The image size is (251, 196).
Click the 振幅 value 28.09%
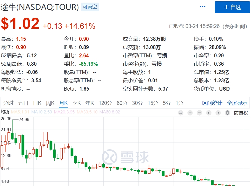point(217,47)
